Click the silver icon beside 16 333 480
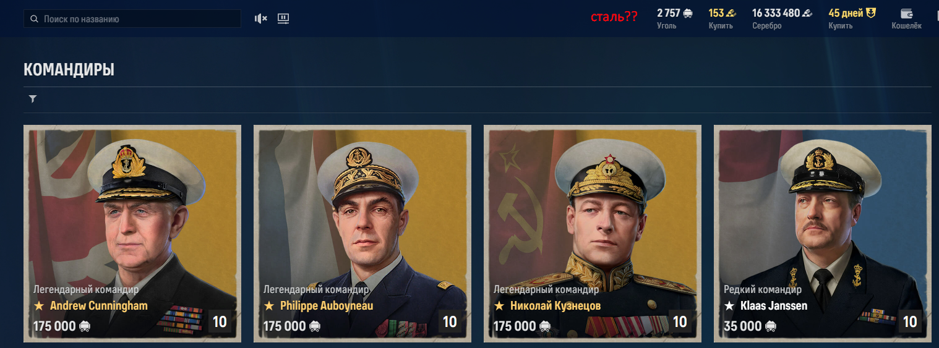Screen dimensions: 939x348 (x=807, y=13)
